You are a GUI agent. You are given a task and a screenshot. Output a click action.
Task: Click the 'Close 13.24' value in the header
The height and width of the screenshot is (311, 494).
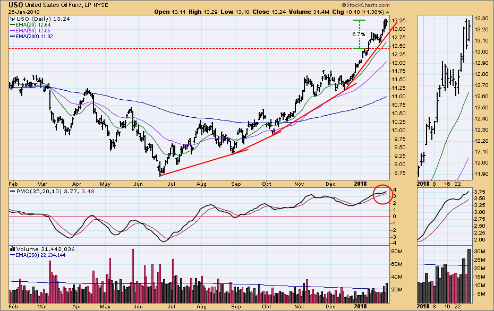point(269,12)
